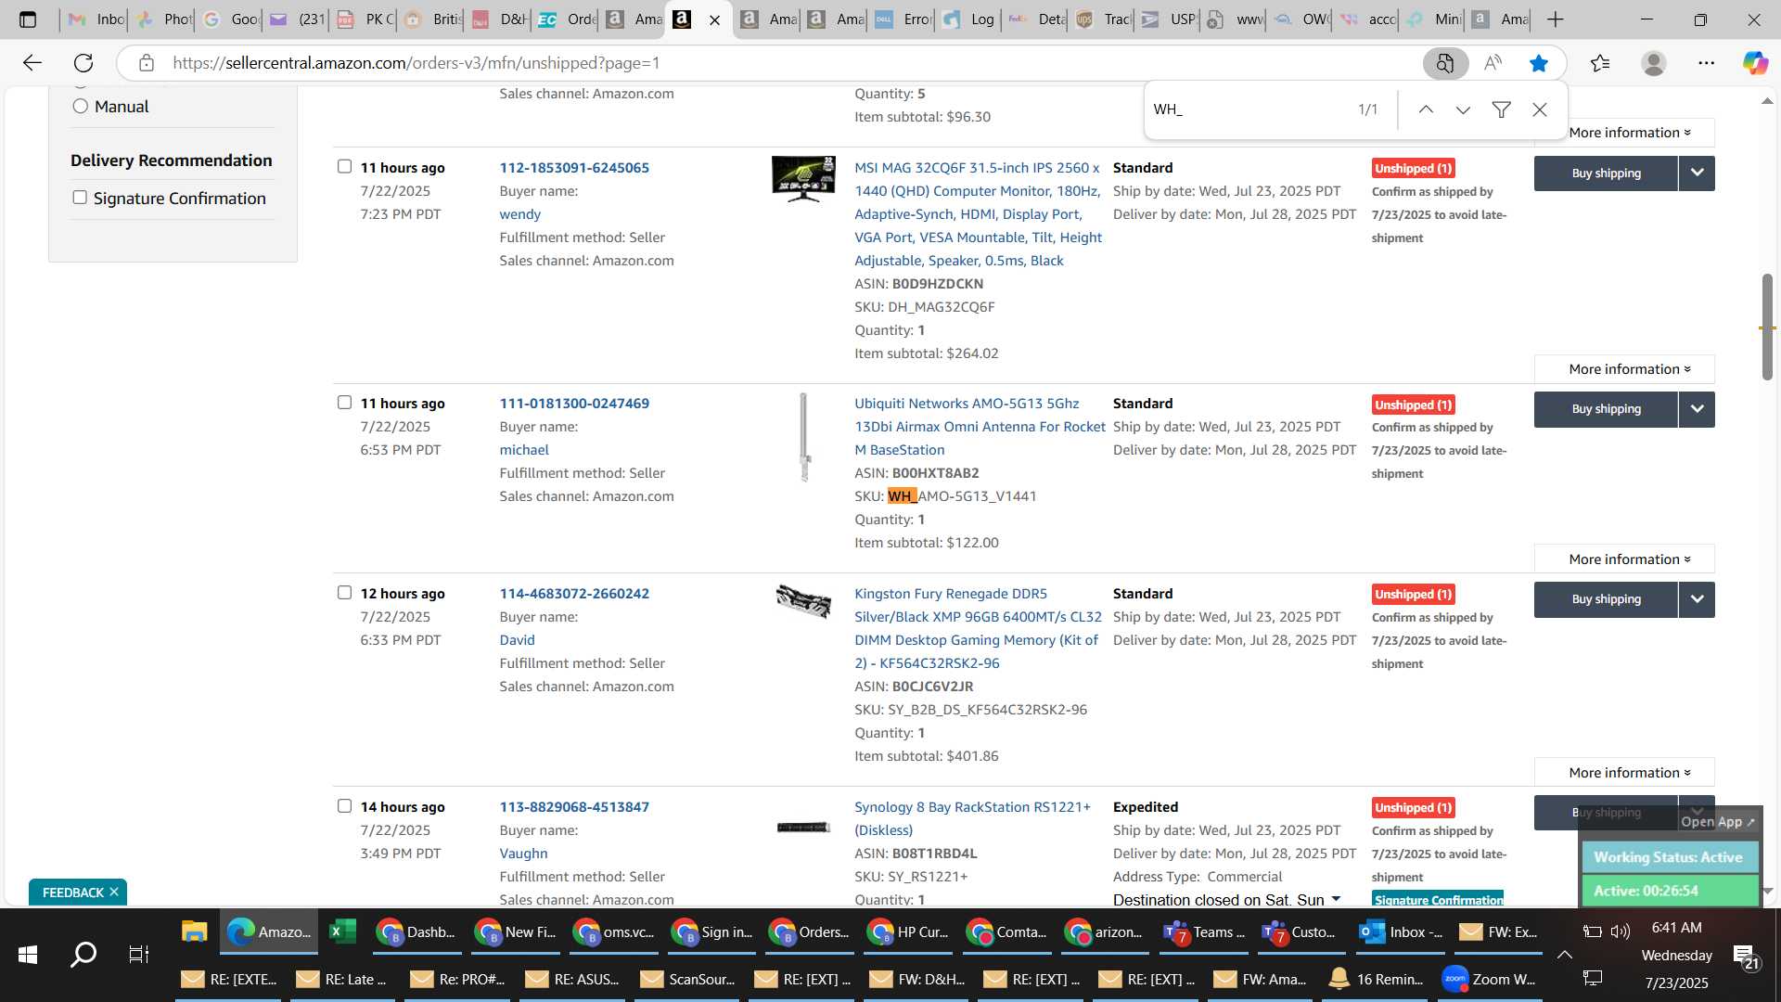Toggle the find on page toolbar icon

[1445, 63]
